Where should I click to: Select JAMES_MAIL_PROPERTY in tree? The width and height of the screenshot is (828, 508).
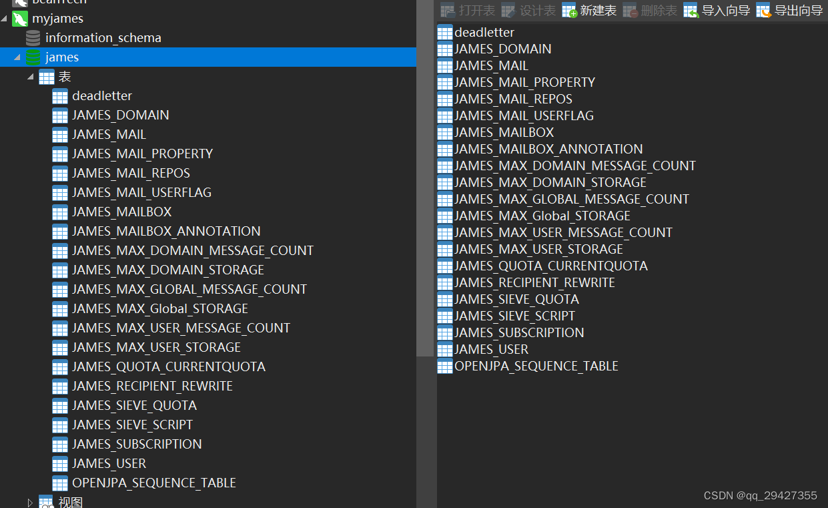coord(143,154)
